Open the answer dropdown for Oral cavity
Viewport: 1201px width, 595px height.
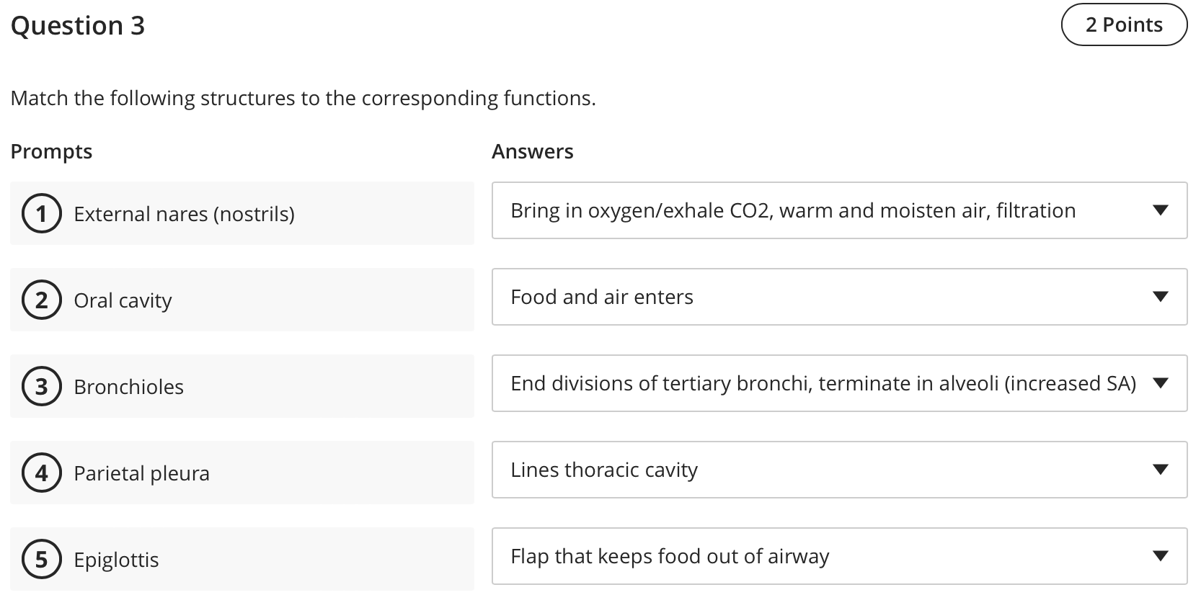(839, 297)
